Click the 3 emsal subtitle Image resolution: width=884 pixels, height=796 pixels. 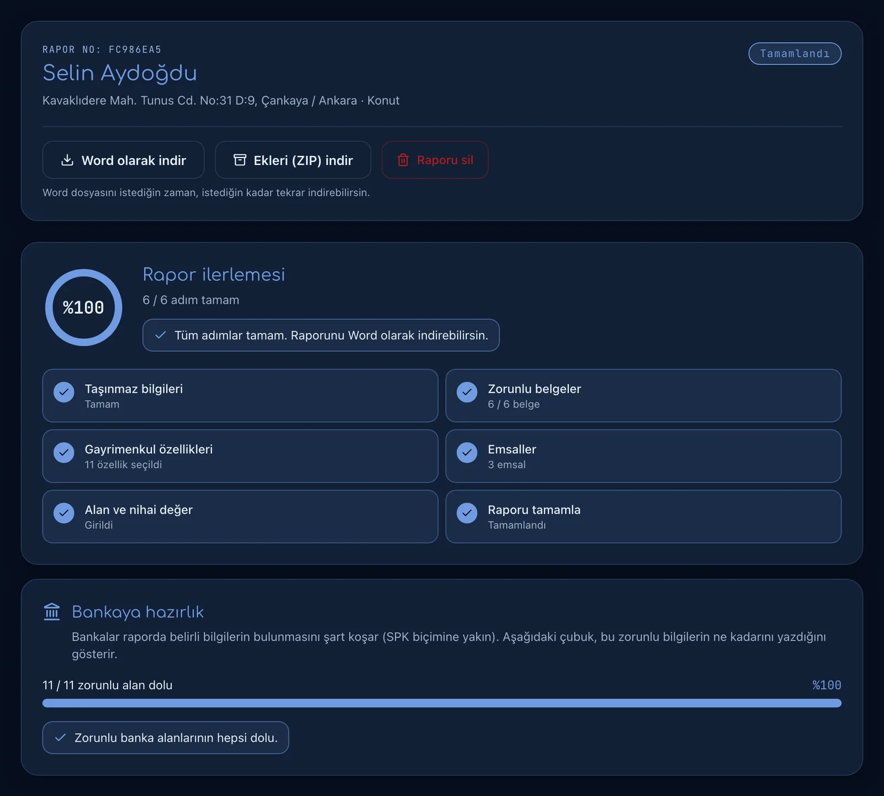tap(507, 465)
